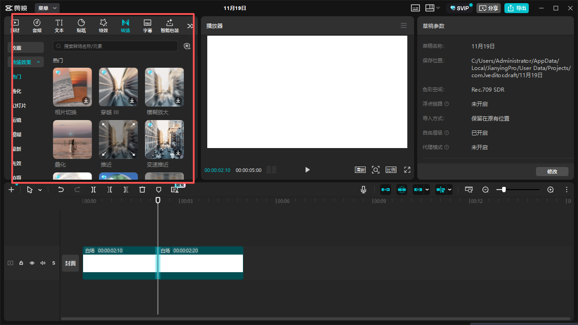
Task: Collapse the 转场效果 category expander
Action: pos(38,62)
